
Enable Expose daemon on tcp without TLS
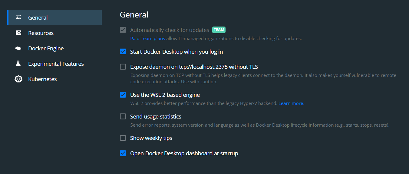[x=123, y=66]
